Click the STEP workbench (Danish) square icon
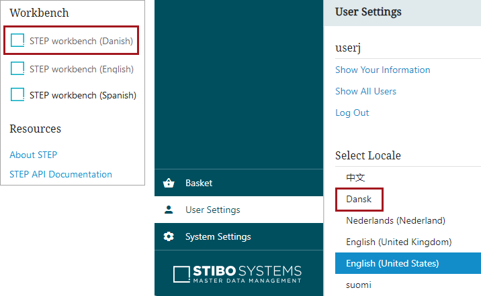The image size is (481, 296). click(17, 41)
